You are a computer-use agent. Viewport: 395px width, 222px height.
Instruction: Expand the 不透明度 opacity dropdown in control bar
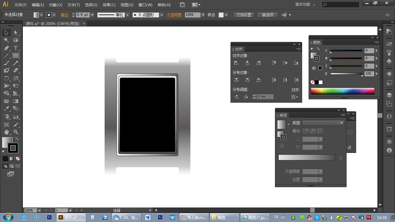(x=203, y=15)
